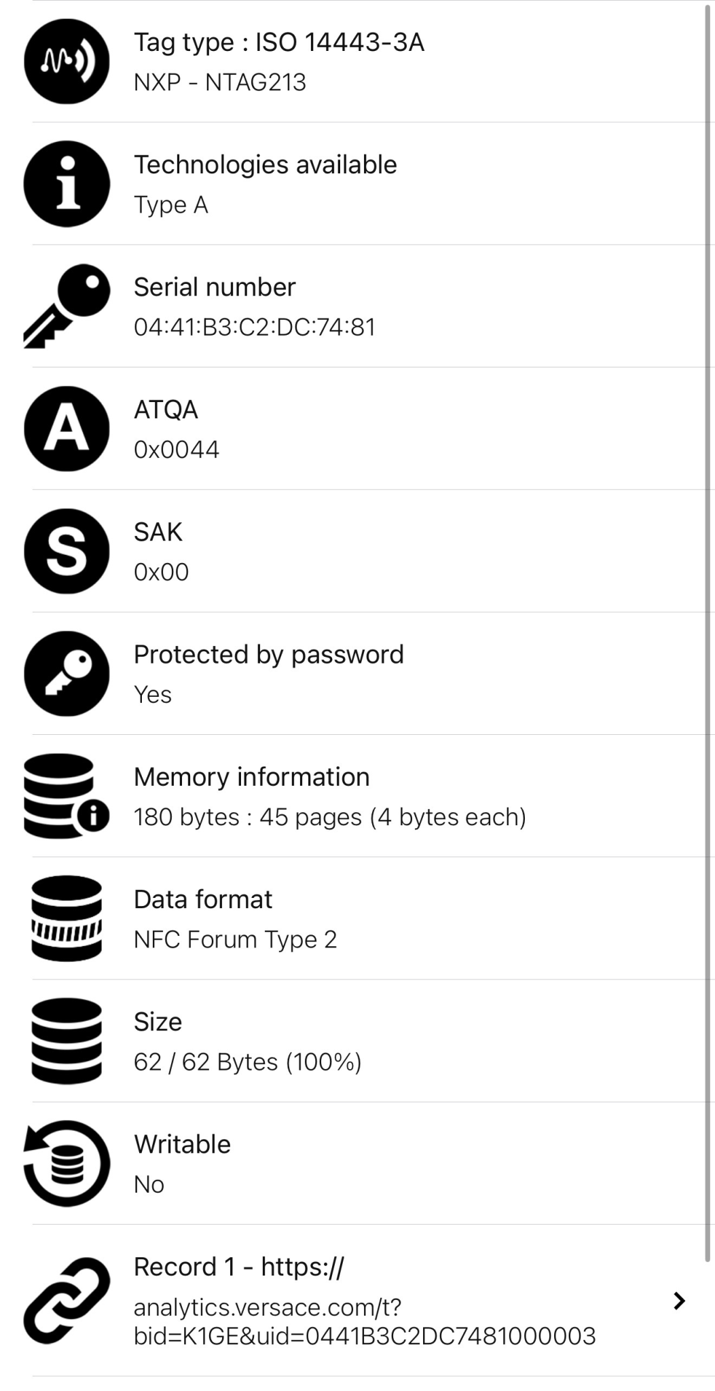This screenshot has height=1391, width=715.
Task: Tap the password protection key icon
Action: click(x=67, y=674)
